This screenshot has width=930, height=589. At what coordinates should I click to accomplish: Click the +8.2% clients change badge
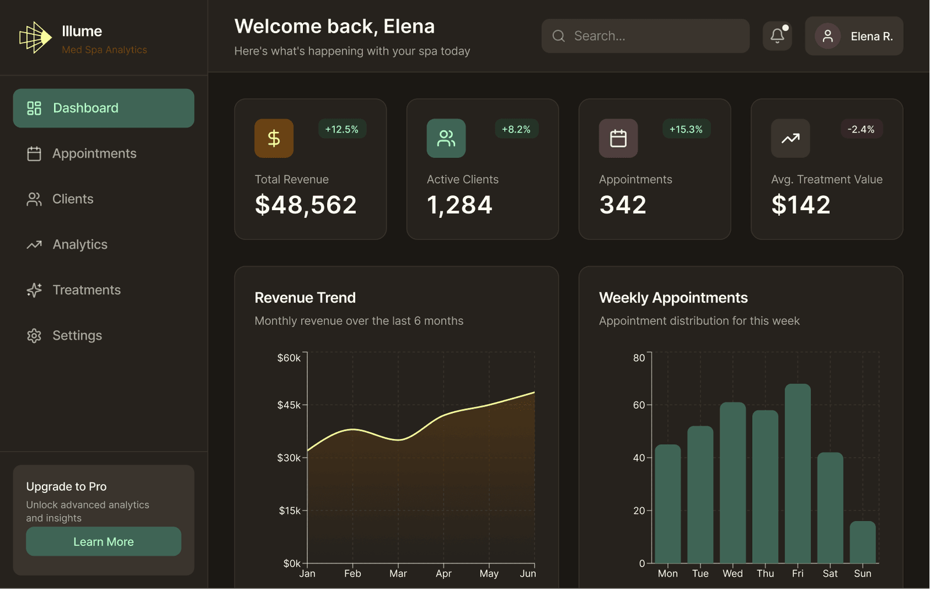[x=516, y=129]
